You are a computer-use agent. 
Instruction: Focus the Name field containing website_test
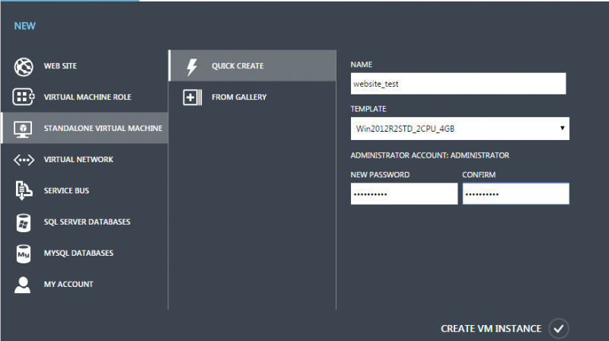[458, 84]
